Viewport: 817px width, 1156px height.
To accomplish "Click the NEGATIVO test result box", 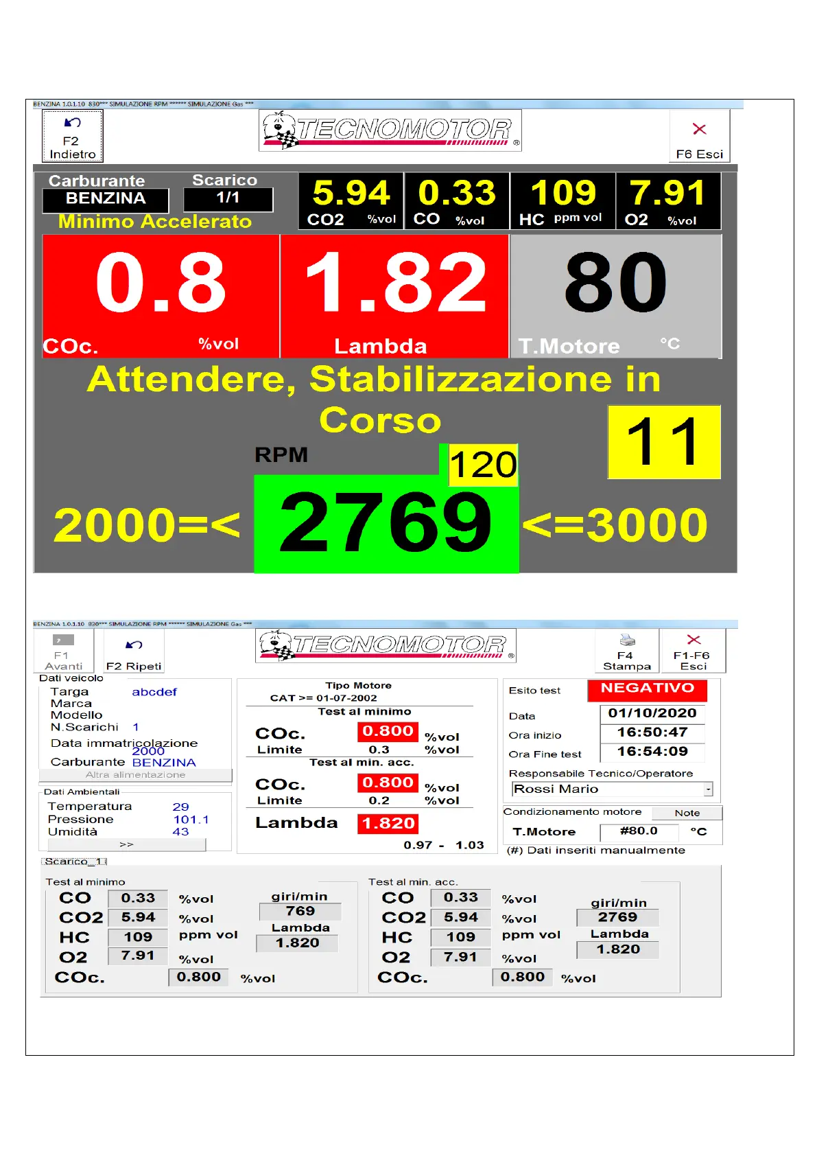I will click(x=648, y=690).
